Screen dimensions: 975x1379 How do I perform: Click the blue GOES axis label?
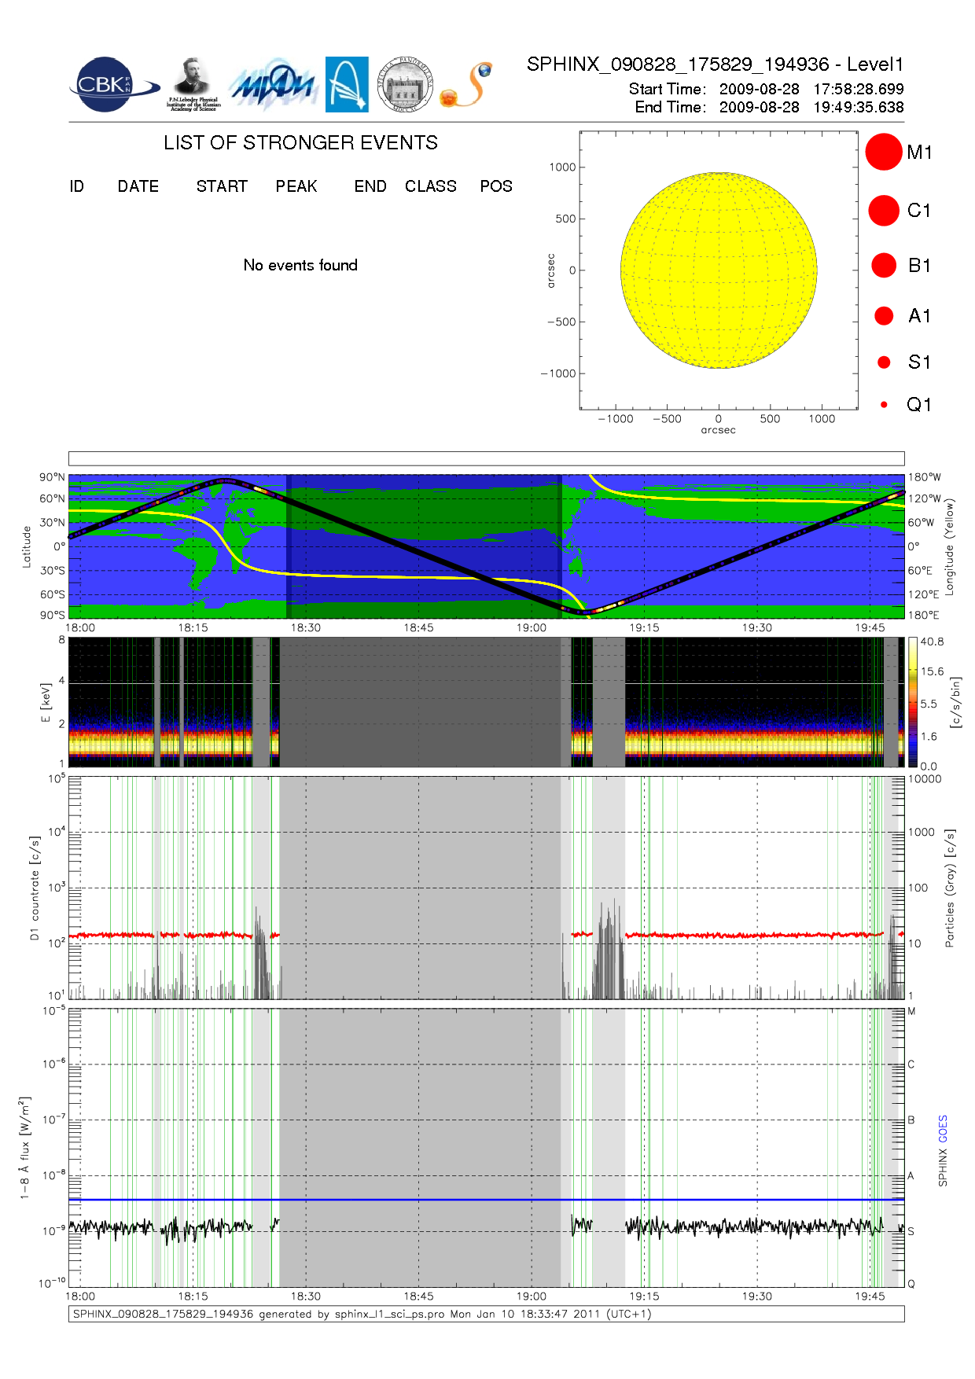click(943, 1128)
